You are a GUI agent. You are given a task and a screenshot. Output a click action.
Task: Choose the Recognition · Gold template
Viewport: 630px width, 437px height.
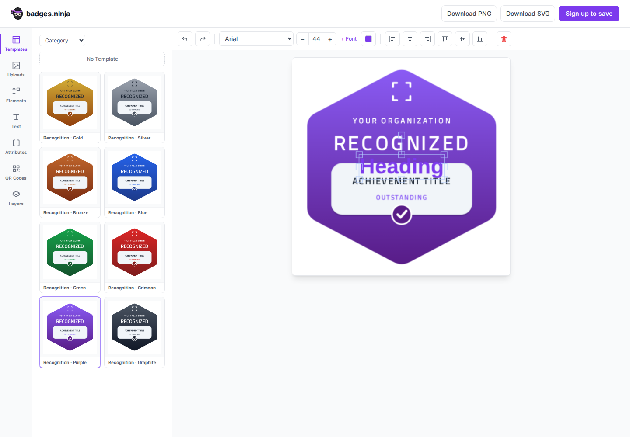(70, 108)
